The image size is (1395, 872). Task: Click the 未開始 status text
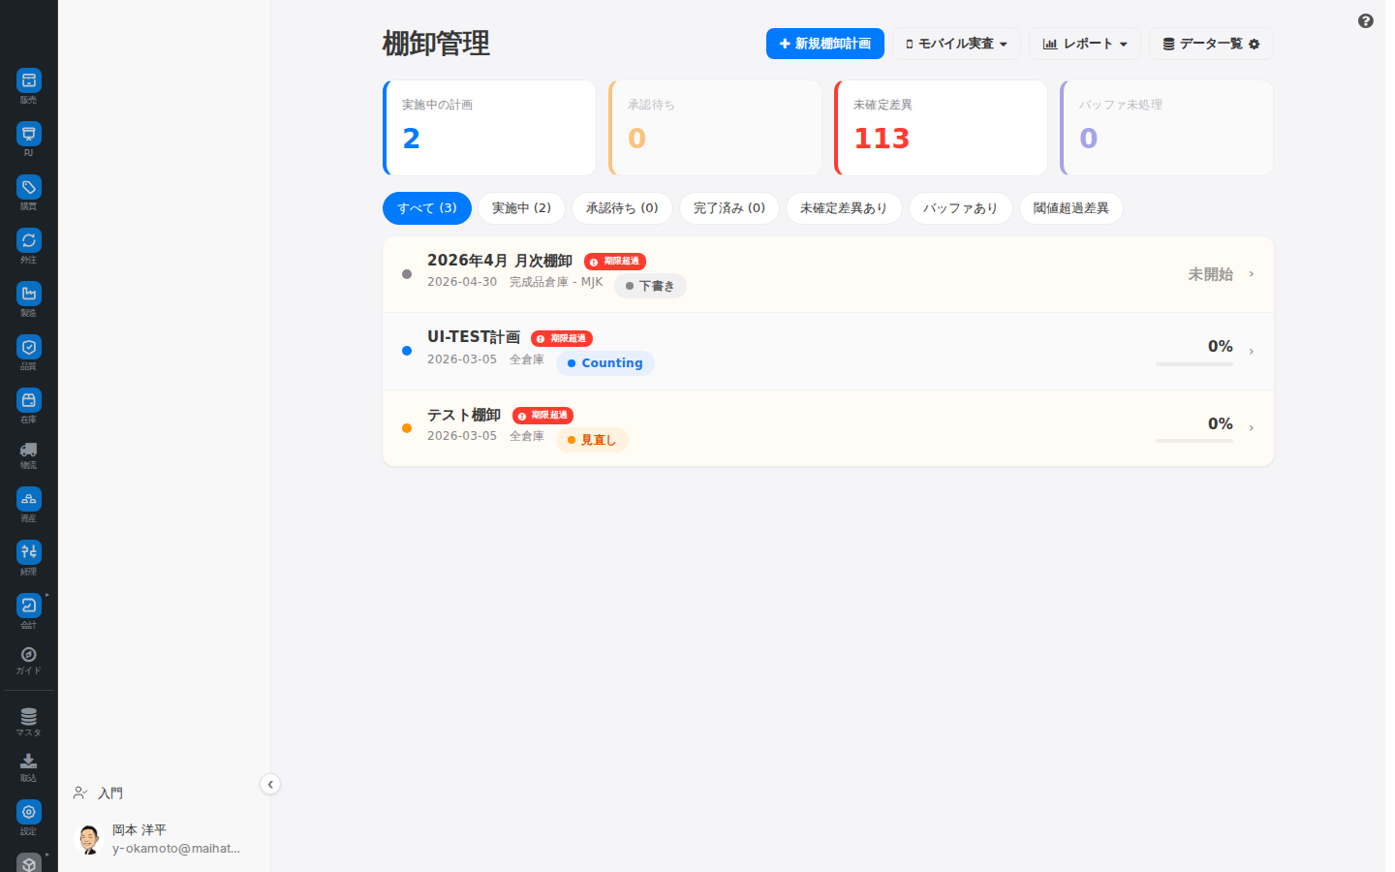point(1211,274)
